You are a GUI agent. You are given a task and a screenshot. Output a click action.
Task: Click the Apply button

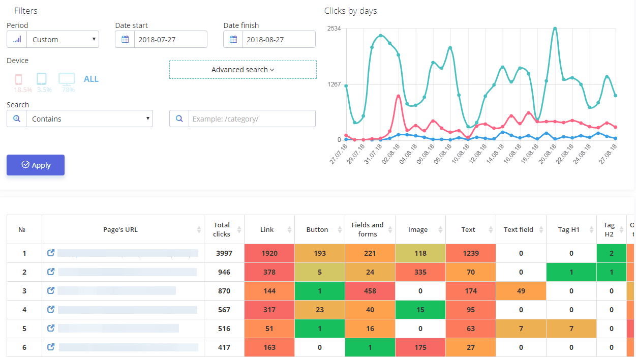36,165
